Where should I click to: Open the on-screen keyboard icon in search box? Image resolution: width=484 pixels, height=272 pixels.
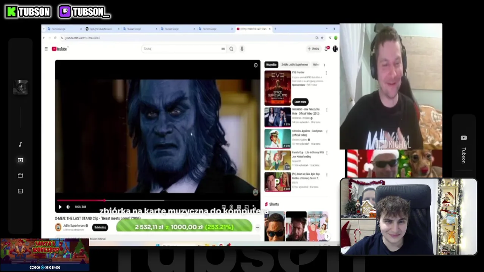click(223, 49)
